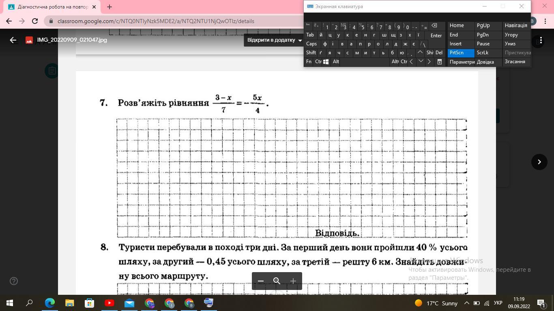Click the file name IMG_20220909_021047.jpg
Image resolution: width=554 pixels, height=311 pixels.
72,40
